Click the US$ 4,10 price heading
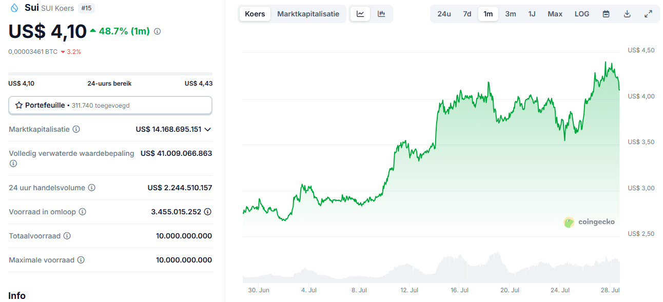Viewport: 663px width, 302px height. coord(47,32)
